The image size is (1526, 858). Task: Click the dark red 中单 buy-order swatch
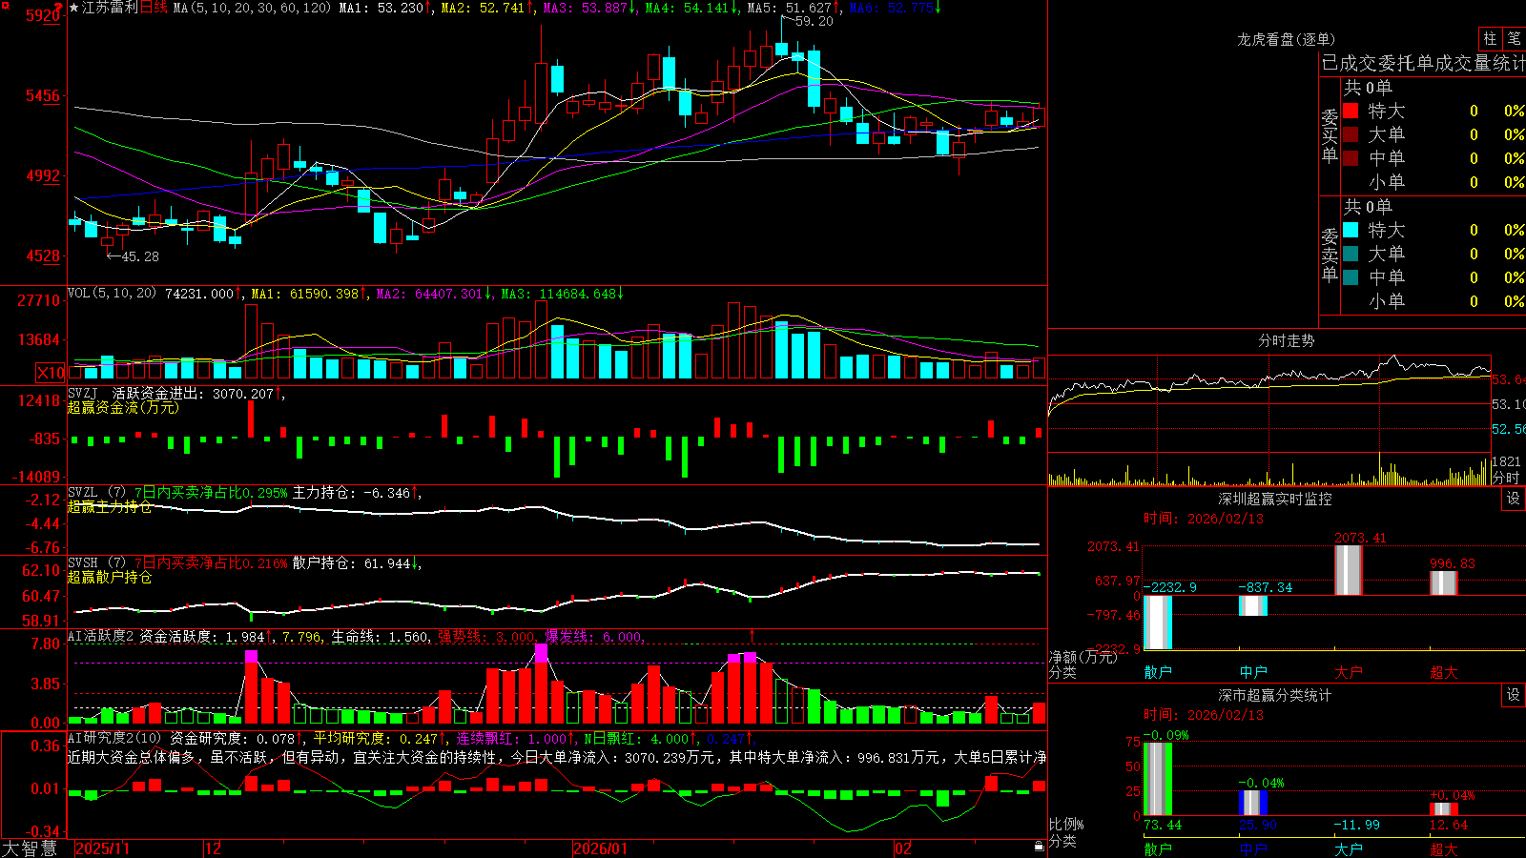pyautogui.click(x=1351, y=158)
